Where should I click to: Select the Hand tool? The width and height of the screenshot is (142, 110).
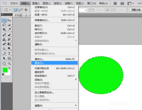click(x=4, y=64)
